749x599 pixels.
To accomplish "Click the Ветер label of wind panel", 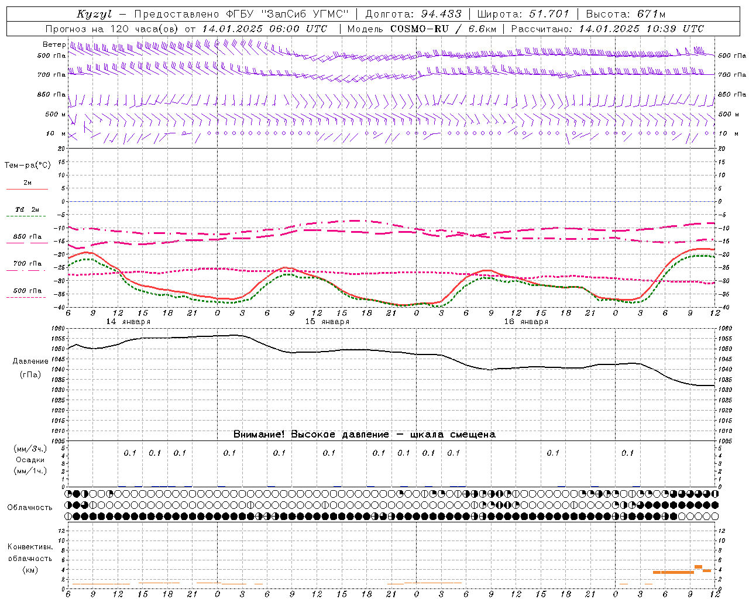I will pos(54,44).
